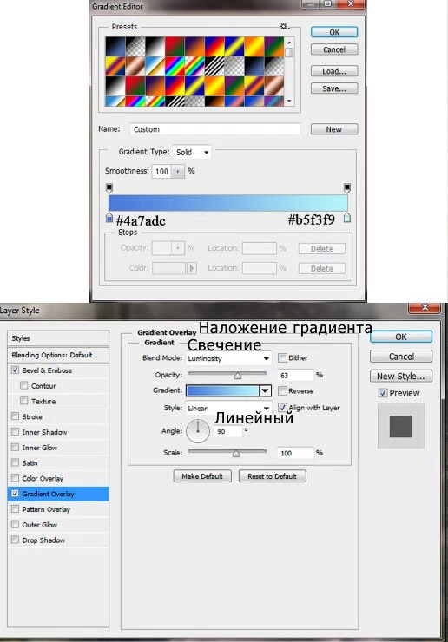448x642 pixels.
Task: Toggle the Reverse checkbox
Action: pyautogui.click(x=282, y=390)
